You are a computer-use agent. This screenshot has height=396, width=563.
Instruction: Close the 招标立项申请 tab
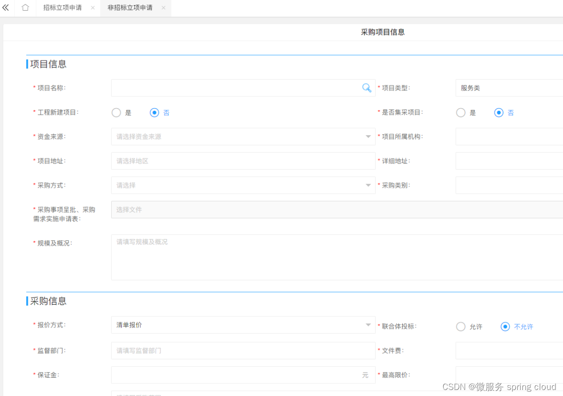click(x=93, y=8)
